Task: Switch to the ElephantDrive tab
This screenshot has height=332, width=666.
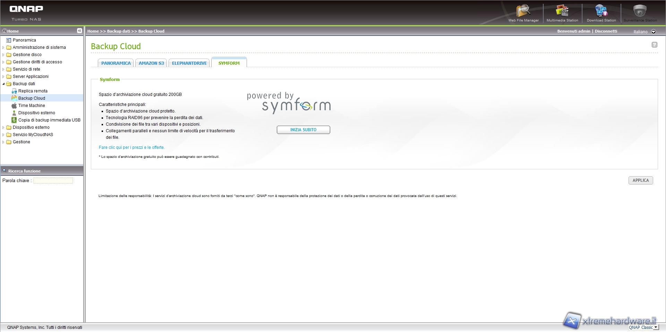Action: coord(189,63)
